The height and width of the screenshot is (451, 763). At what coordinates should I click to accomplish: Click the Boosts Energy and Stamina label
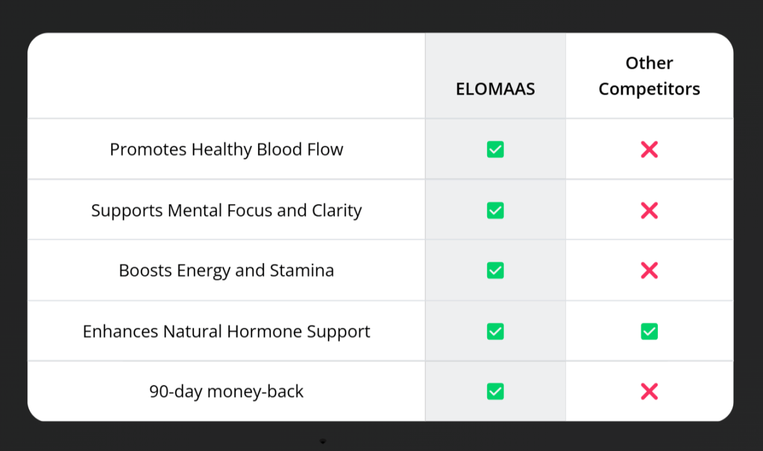pyautogui.click(x=227, y=270)
